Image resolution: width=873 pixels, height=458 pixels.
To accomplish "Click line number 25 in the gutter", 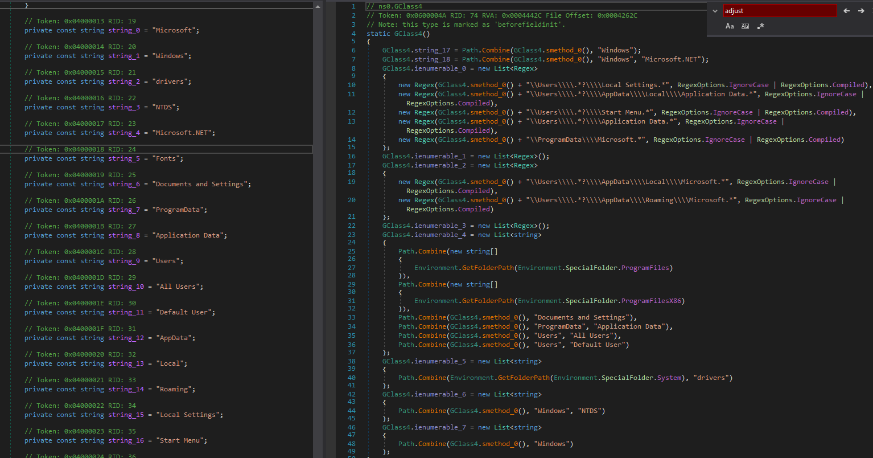I will [x=352, y=251].
